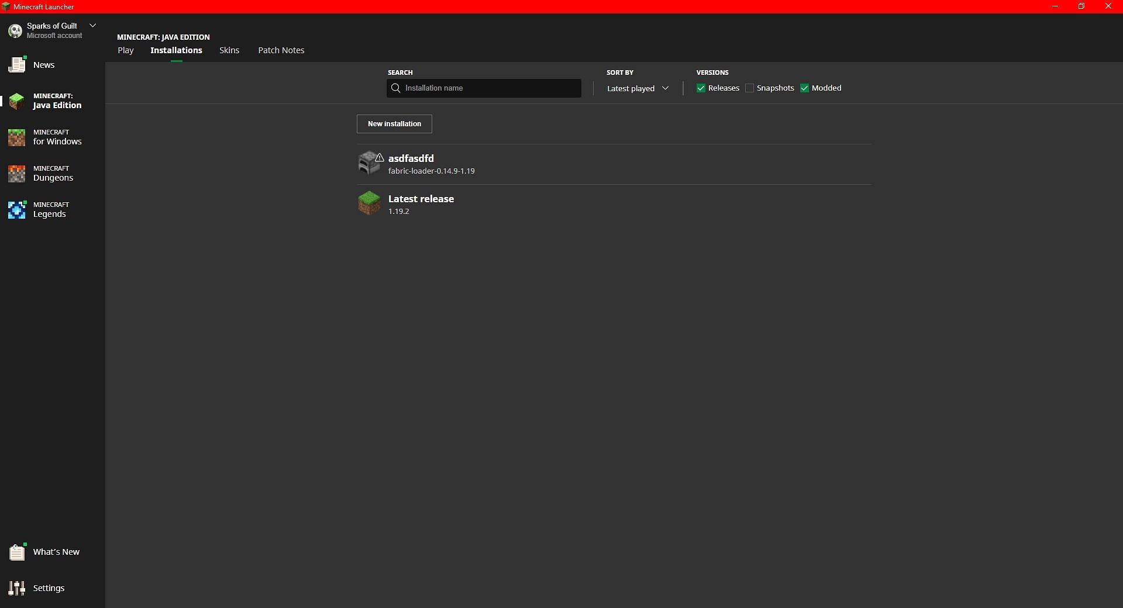Click the Microsoft account text
This screenshot has height=608, width=1123.
pos(54,36)
